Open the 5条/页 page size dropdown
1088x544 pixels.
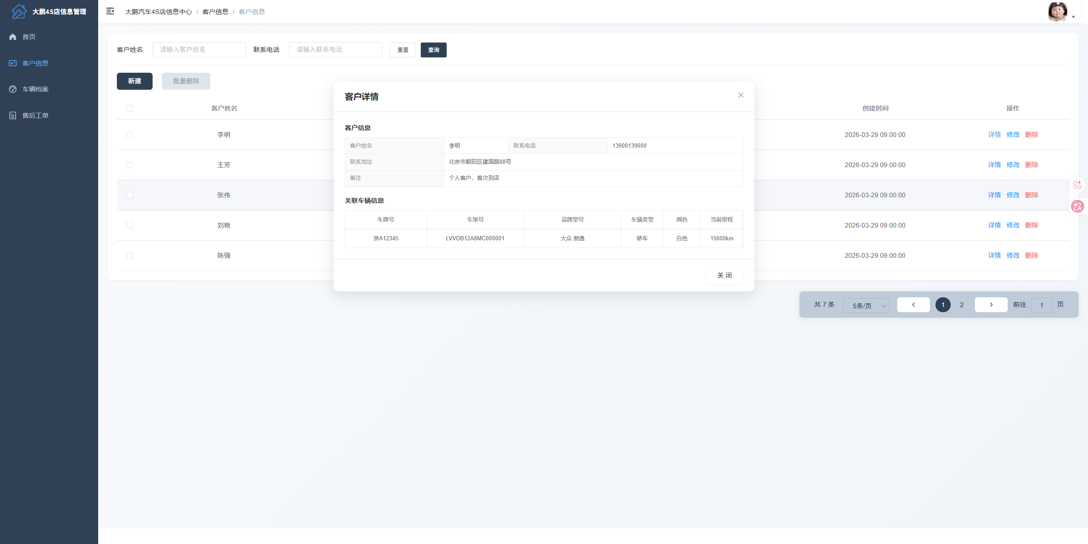[x=866, y=305]
